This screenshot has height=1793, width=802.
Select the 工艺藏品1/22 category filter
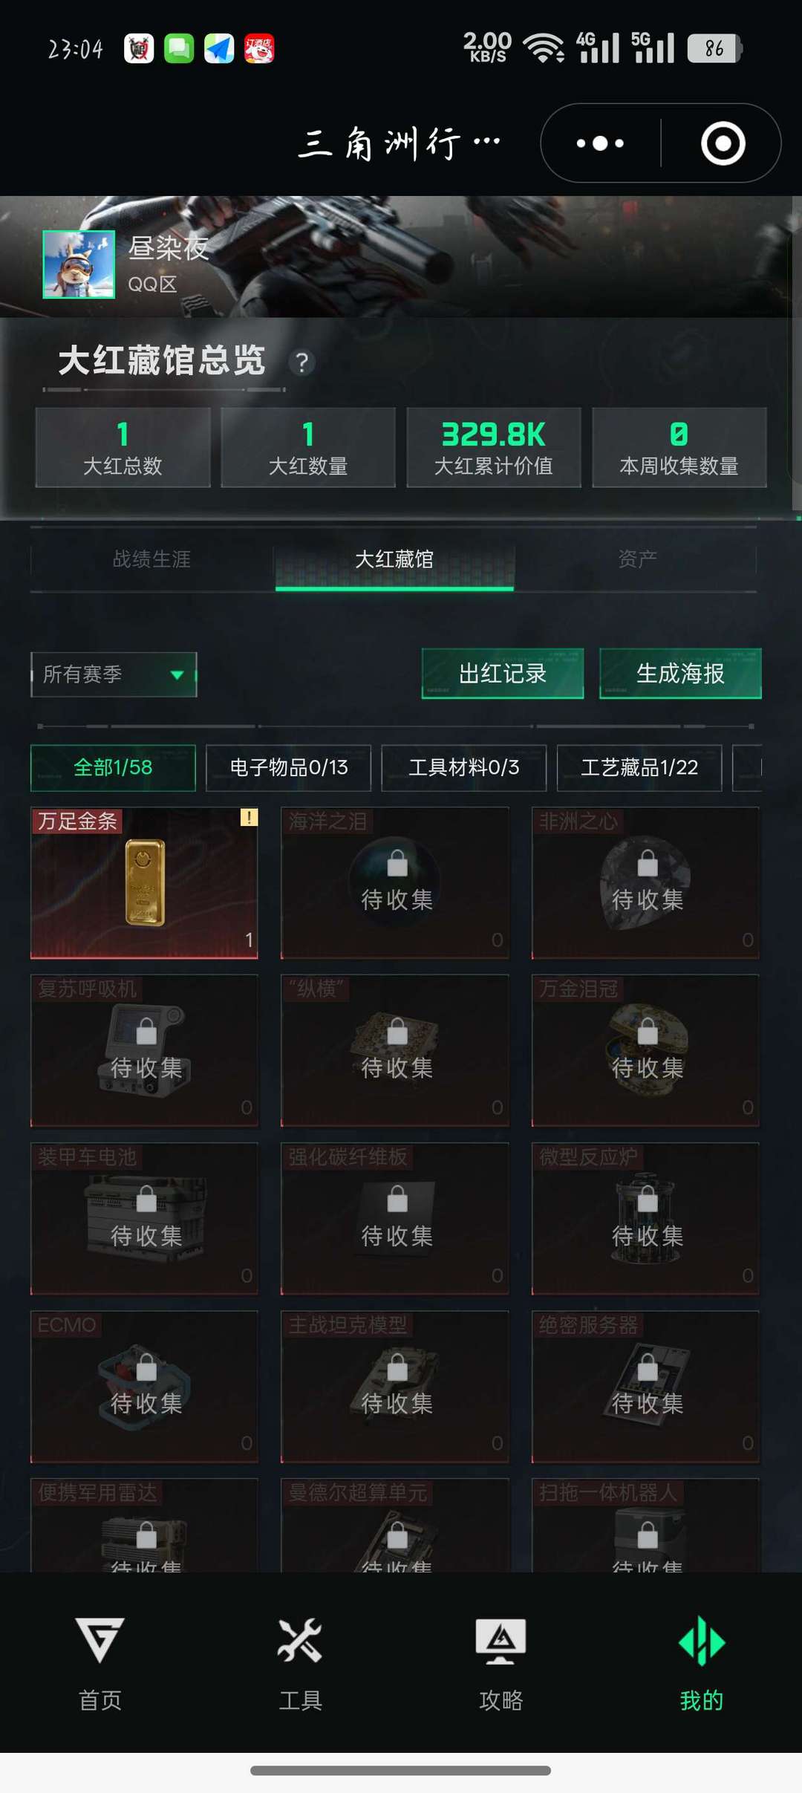tap(639, 767)
